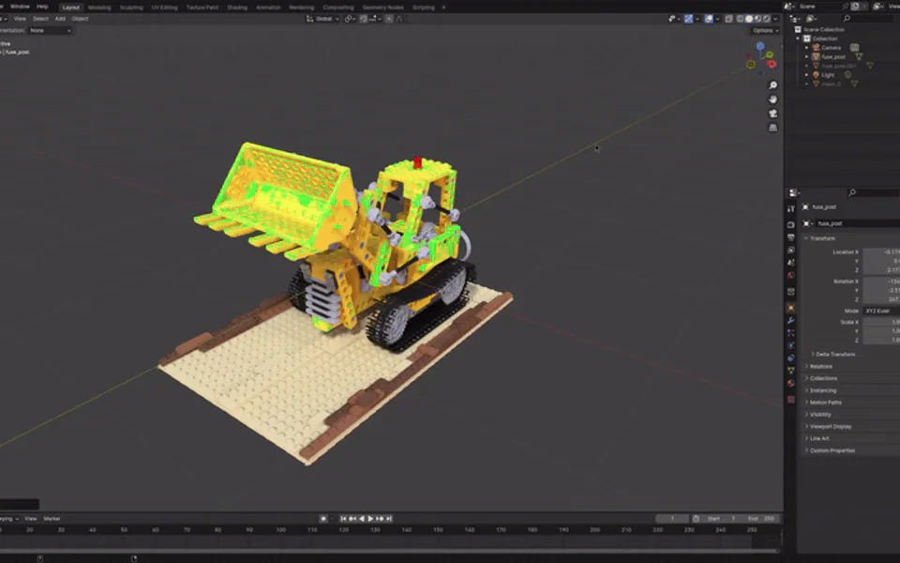
Task: Switch to wireframe viewport shading
Action: [x=740, y=19]
